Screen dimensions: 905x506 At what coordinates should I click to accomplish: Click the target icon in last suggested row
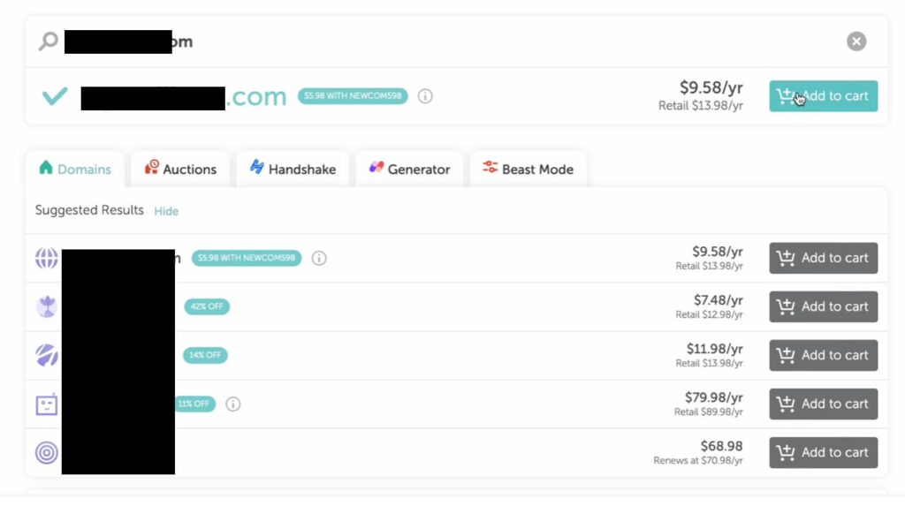(47, 453)
